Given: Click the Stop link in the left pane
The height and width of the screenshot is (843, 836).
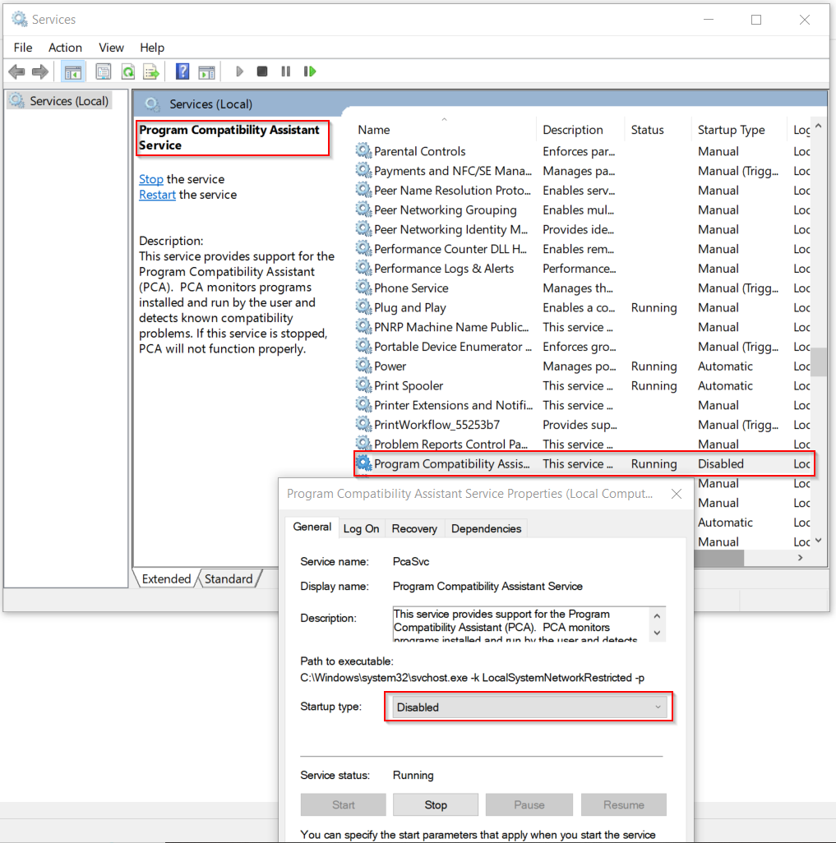Looking at the screenshot, I should (x=150, y=179).
